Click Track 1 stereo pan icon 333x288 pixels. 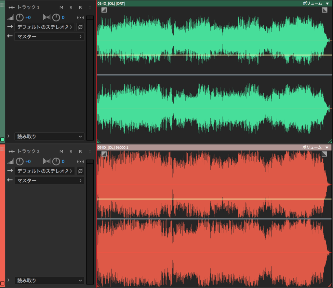click(47, 18)
